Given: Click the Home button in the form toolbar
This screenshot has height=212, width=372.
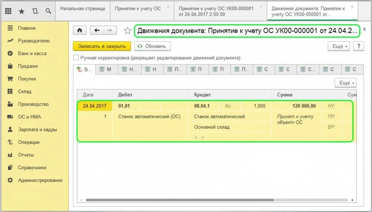Looking at the screenshot, I should (80, 30).
